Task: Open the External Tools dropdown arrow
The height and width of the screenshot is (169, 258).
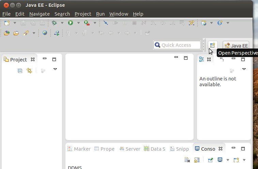Action: tap(95, 23)
